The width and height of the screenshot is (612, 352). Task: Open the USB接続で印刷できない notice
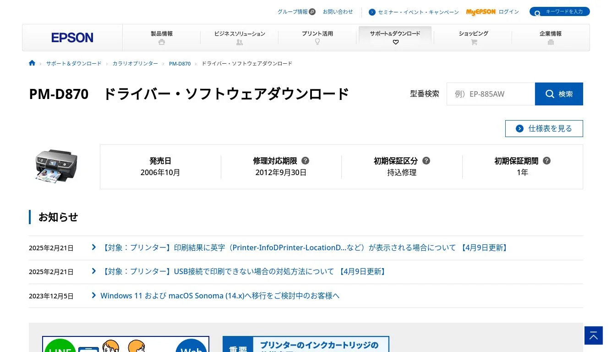coord(244,271)
